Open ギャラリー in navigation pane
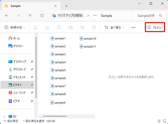This screenshot has height=124, width=168. 16,46
